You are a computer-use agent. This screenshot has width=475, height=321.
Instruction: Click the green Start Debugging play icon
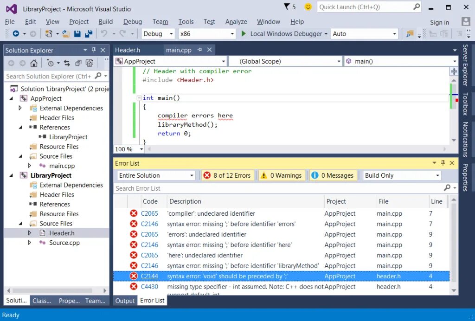(244, 33)
